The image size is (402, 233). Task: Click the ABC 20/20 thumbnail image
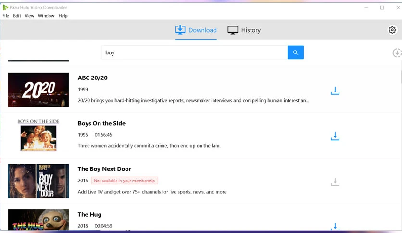coord(38,90)
